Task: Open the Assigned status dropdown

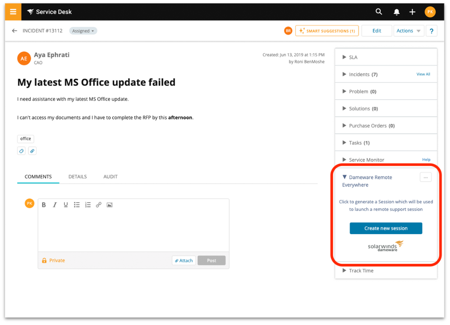Action: pos(83,31)
